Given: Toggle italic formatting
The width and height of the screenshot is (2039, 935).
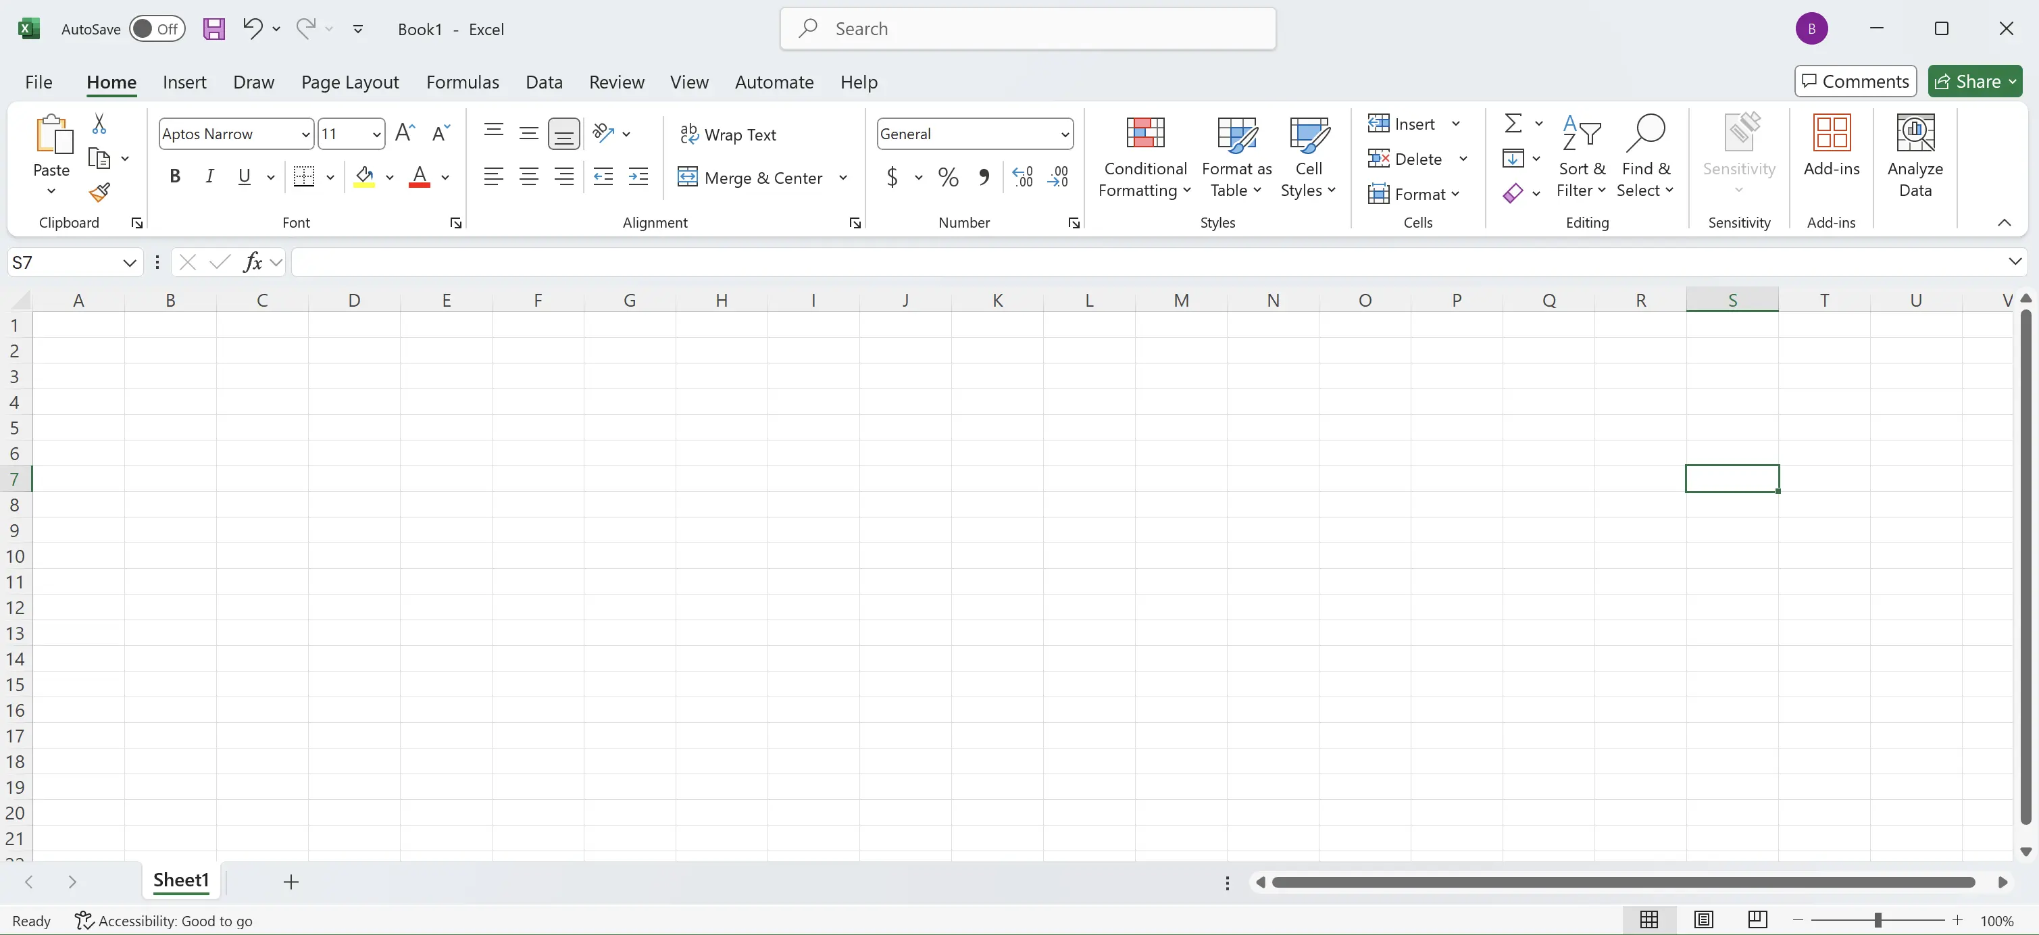Looking at the screenshot, I should click(209, 176).
